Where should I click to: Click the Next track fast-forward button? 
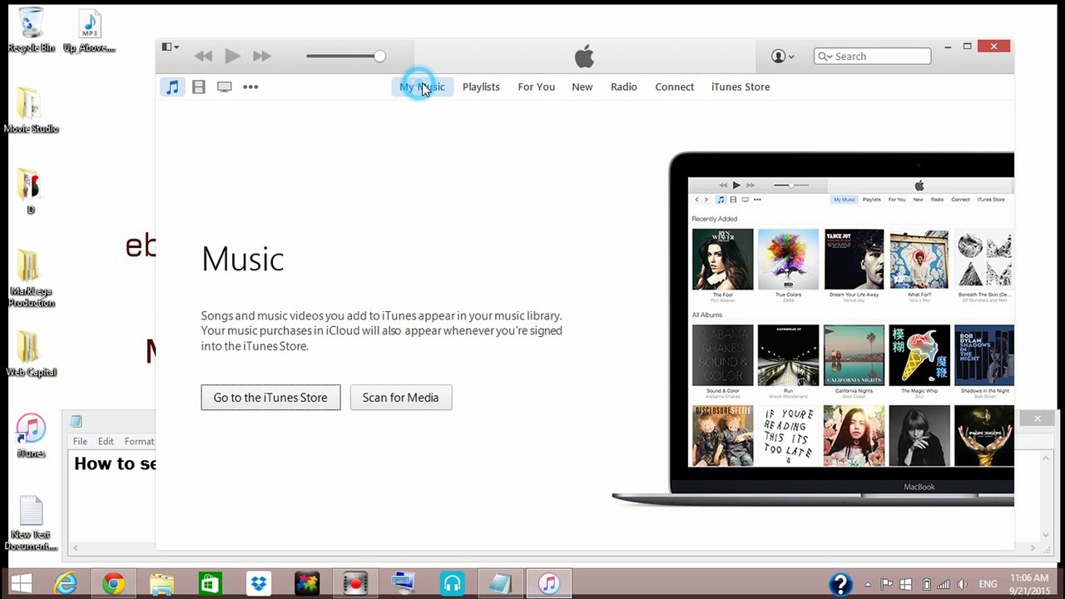[262, 57]
